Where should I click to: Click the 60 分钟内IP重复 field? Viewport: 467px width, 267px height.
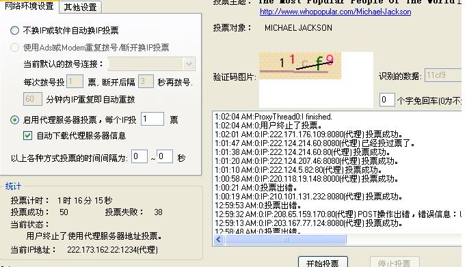pyautogui.click(x=32, y=99)
